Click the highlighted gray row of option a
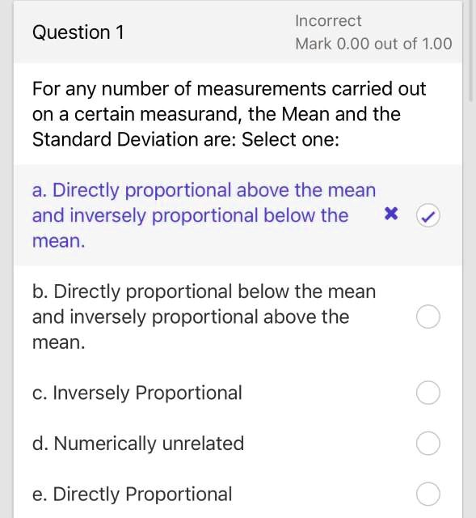 click(238, 215)
